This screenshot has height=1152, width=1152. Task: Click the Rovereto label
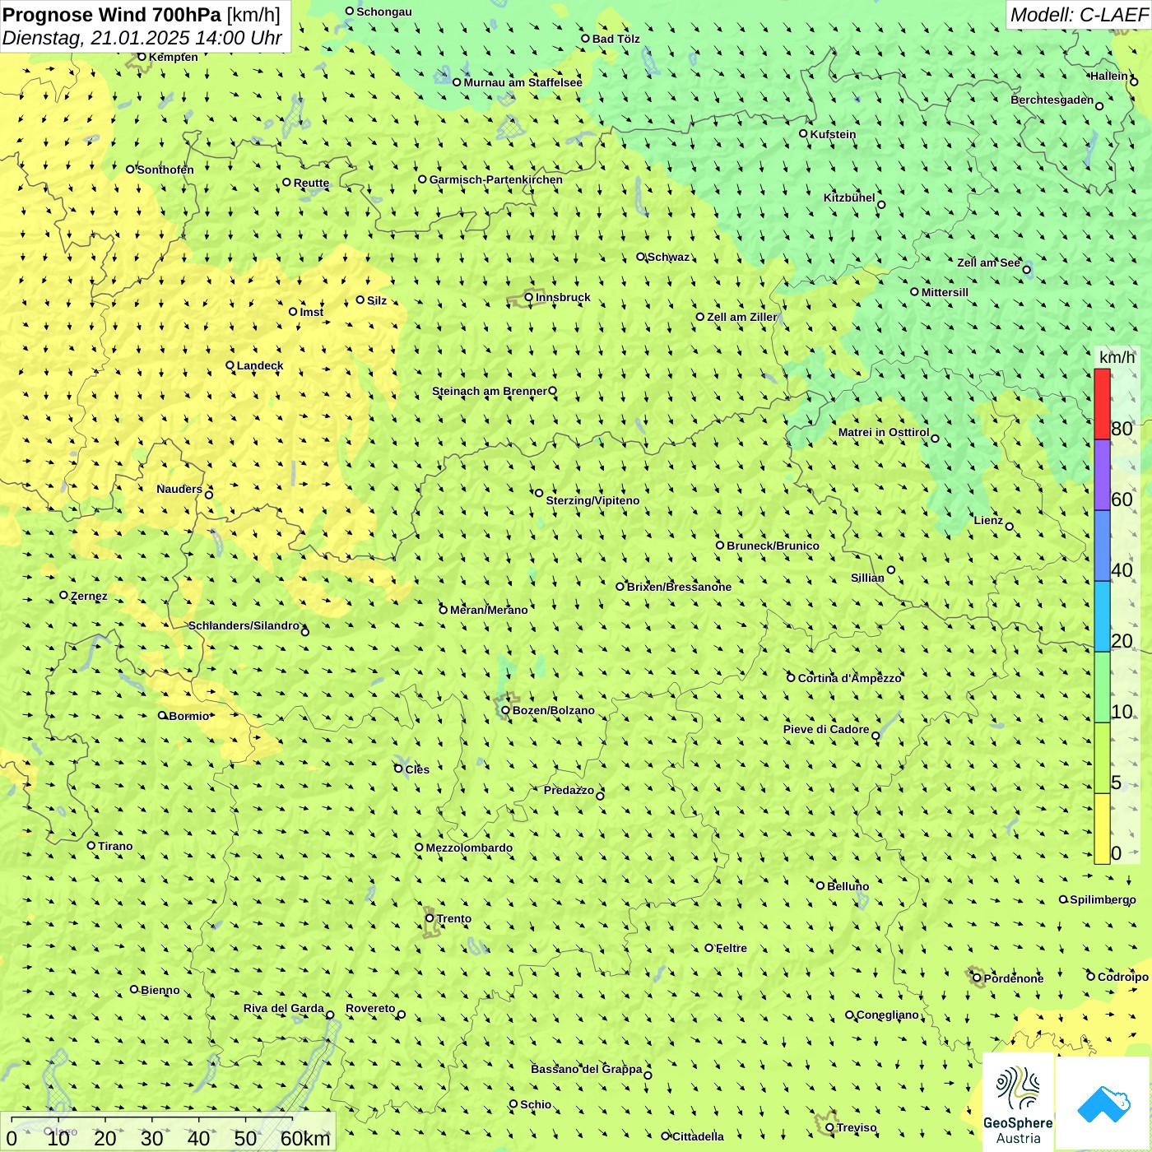370,1008
